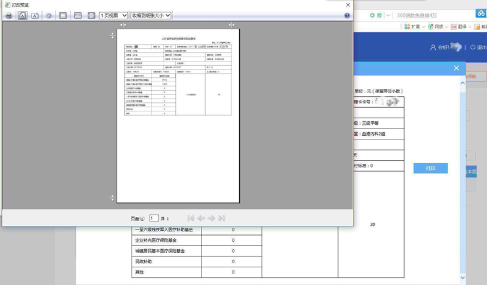This screenshot has height=285, width=487.
Task: Click the page number input field
Action: tap(154, 218)
